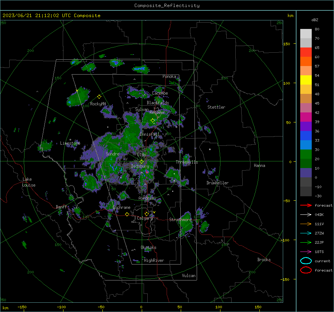Click the Composite_Reflectivity title
Viewport: 334px width, 312px height.
[x=167, y=6]
